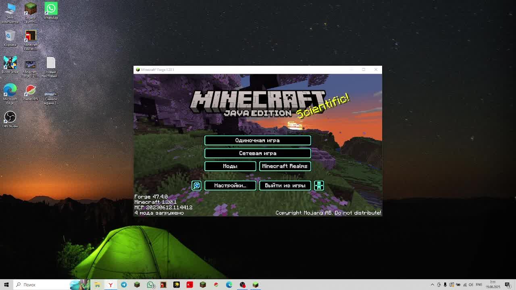Open the Windows Start menu
Image resolution: width=516 pixels, height=290 pixels.
point(6,285)
